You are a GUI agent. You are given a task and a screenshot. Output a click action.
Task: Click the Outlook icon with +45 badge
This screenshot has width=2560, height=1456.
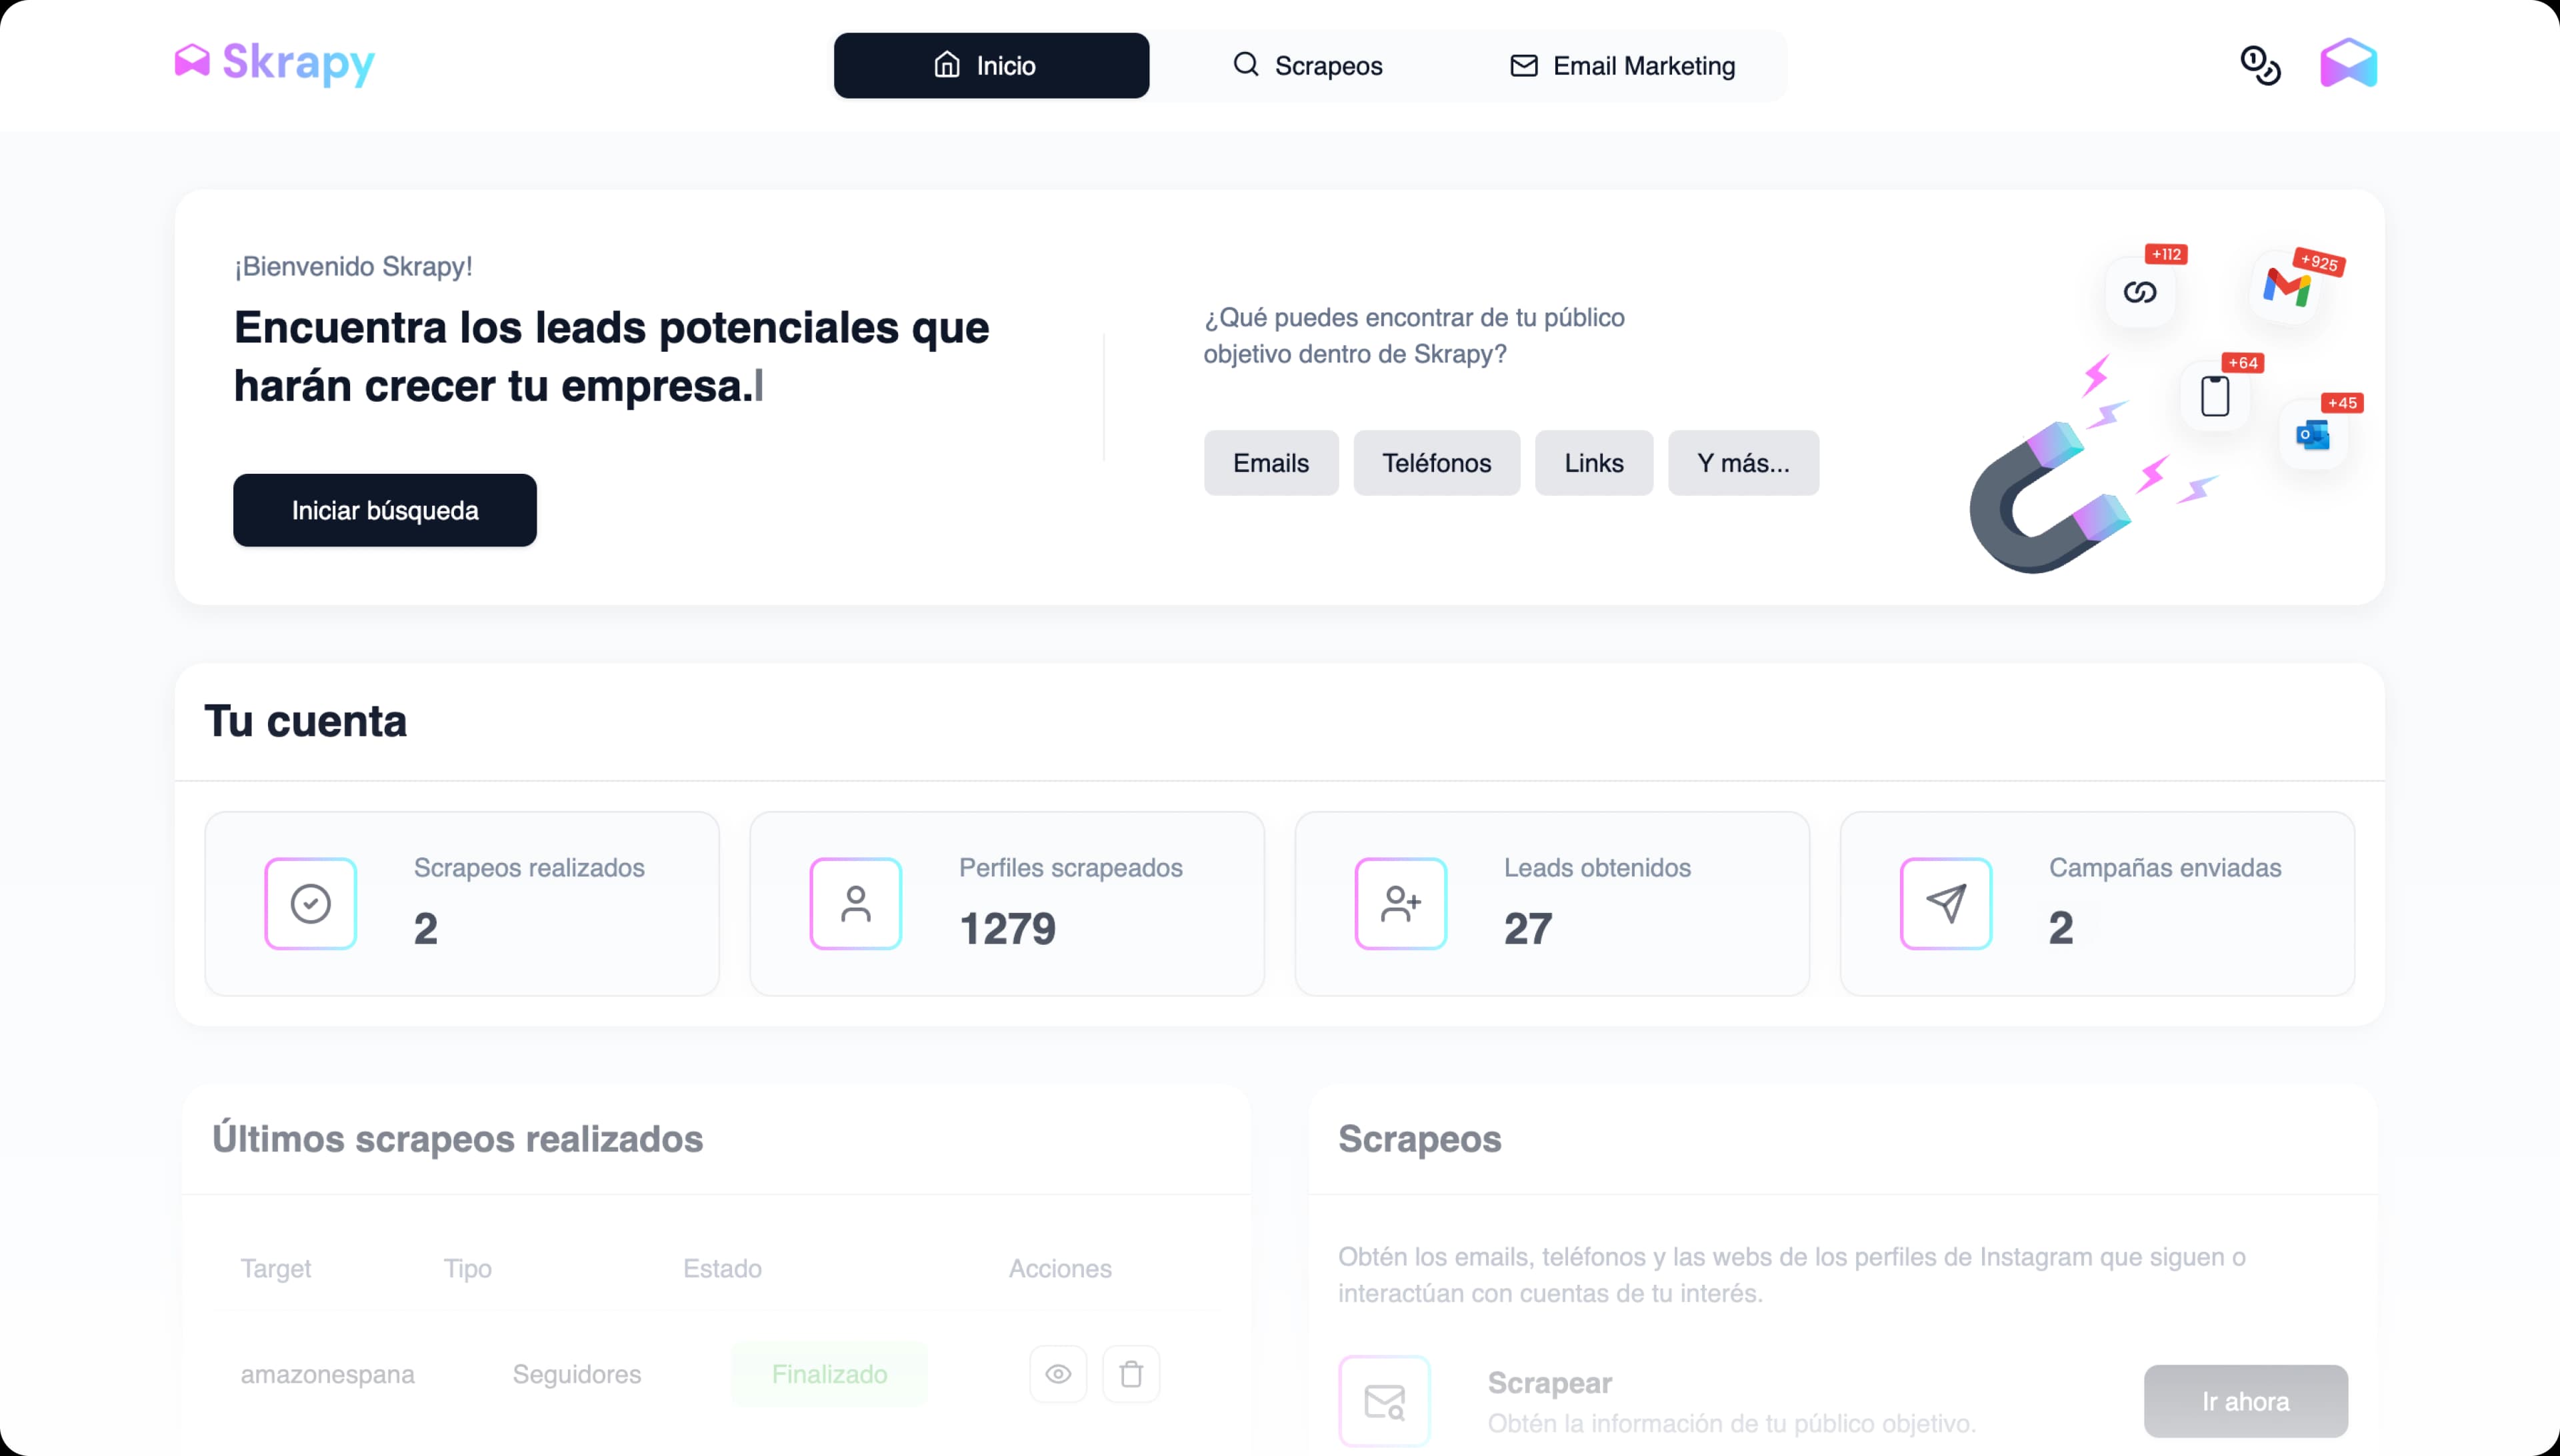2313,435
